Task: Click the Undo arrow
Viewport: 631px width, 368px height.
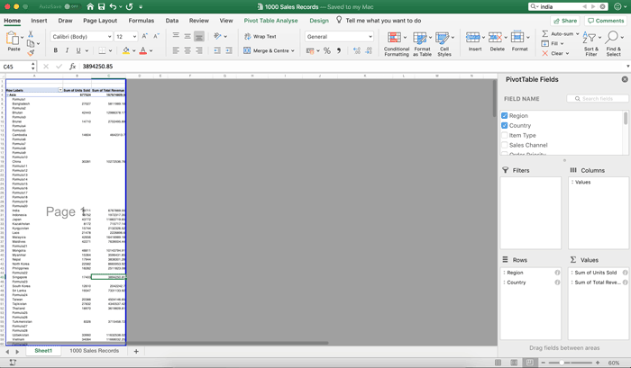Action: tap(113, 6)
